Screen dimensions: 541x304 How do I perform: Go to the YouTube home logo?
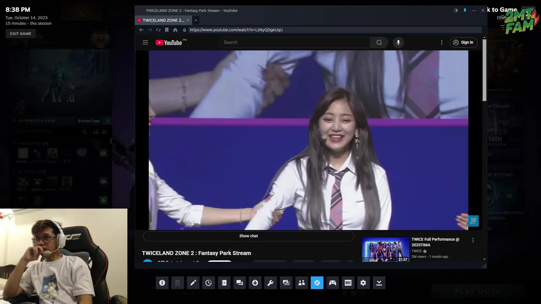(x=169, y=42)
